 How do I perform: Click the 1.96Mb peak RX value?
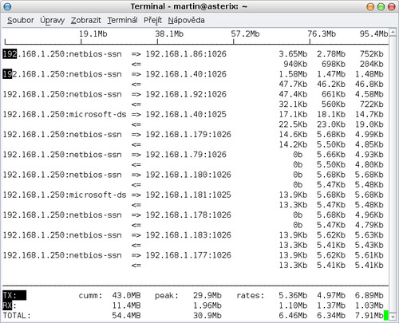pyautogui.click(x=207, y=305)
